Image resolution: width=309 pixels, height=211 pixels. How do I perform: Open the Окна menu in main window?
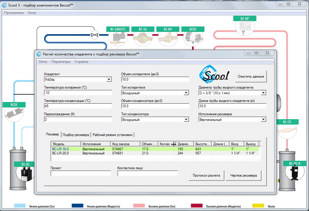[x=32, y=13]
